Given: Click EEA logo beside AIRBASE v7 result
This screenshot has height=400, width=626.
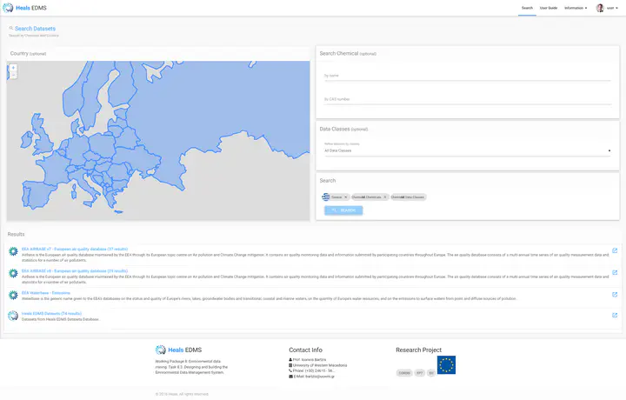Looking at the screenshot, I should pos(13,251).
